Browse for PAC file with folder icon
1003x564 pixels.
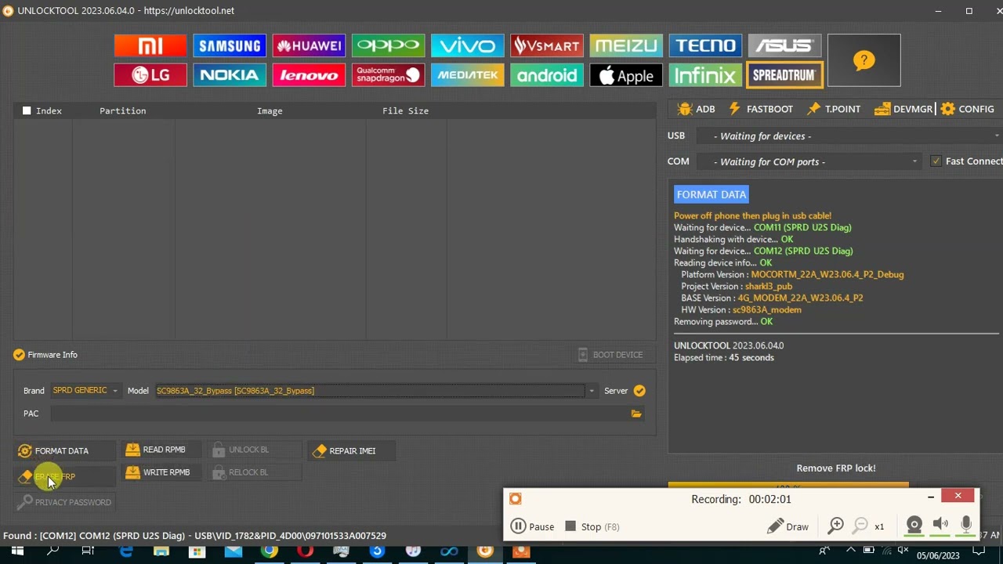(636, 414)
